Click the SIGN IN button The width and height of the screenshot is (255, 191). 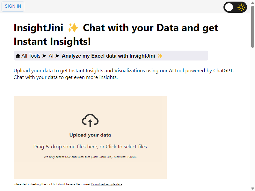(13, 6)
